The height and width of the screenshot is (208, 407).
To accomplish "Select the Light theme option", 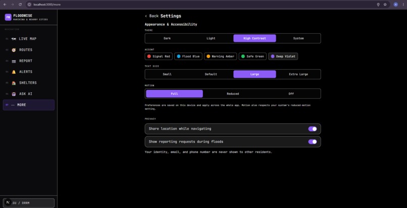I will (x=211, y=38).
